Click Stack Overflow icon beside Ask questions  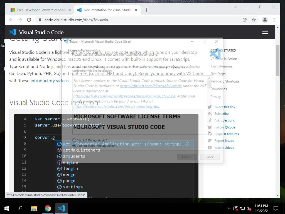click(x=210, y=120)
